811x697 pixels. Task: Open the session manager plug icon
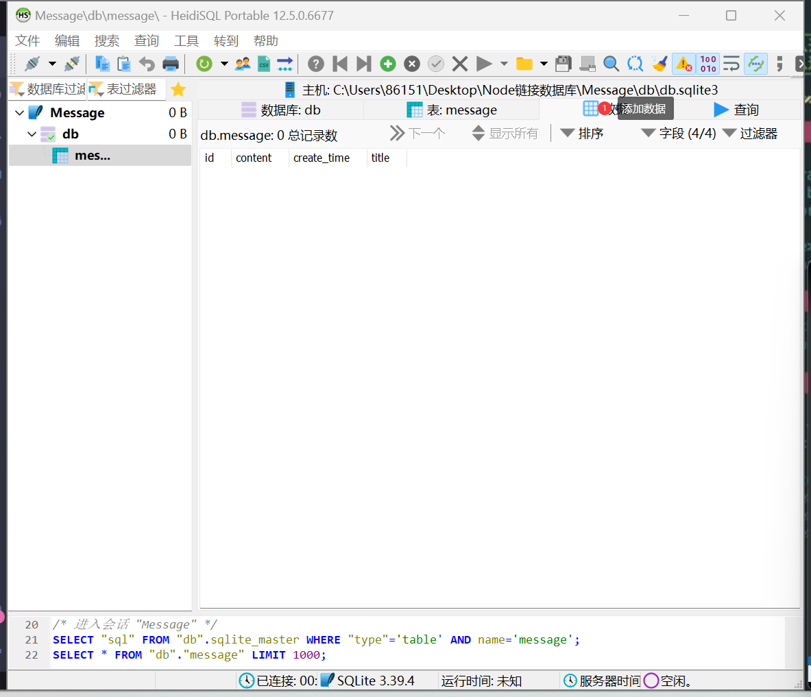point(32,64)
